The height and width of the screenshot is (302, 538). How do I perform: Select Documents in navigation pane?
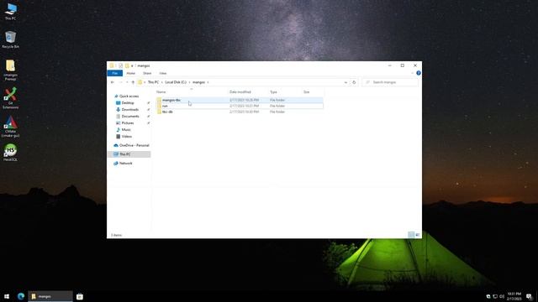(x=130, y=117)
